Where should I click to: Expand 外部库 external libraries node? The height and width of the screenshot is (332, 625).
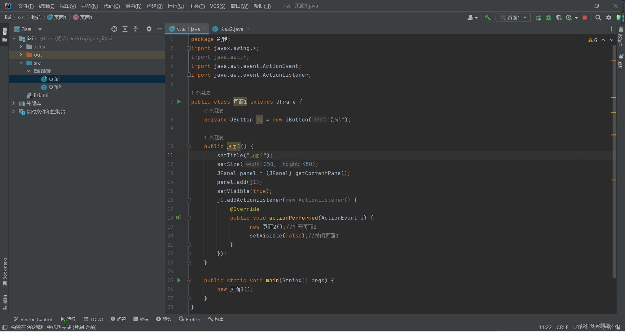[13, 103]
